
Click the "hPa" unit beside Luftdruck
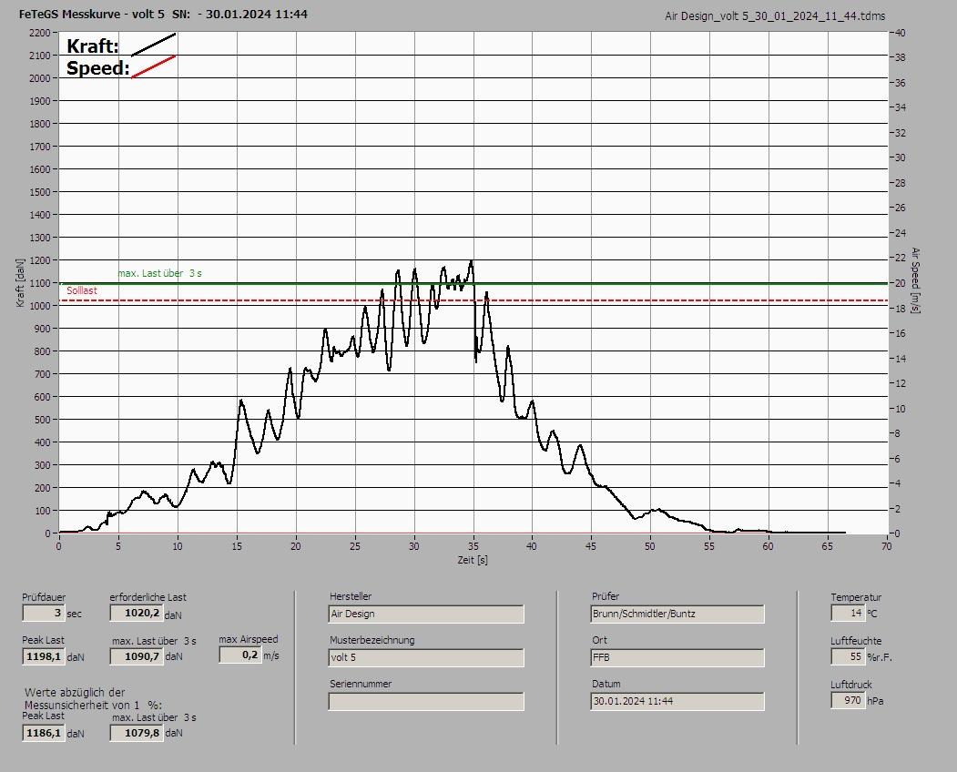(875, 701)
